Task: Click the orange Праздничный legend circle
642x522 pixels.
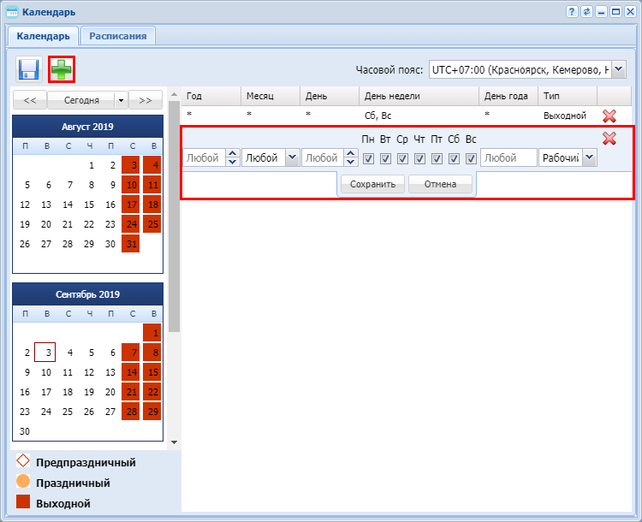Action: [x=23, y=481]
